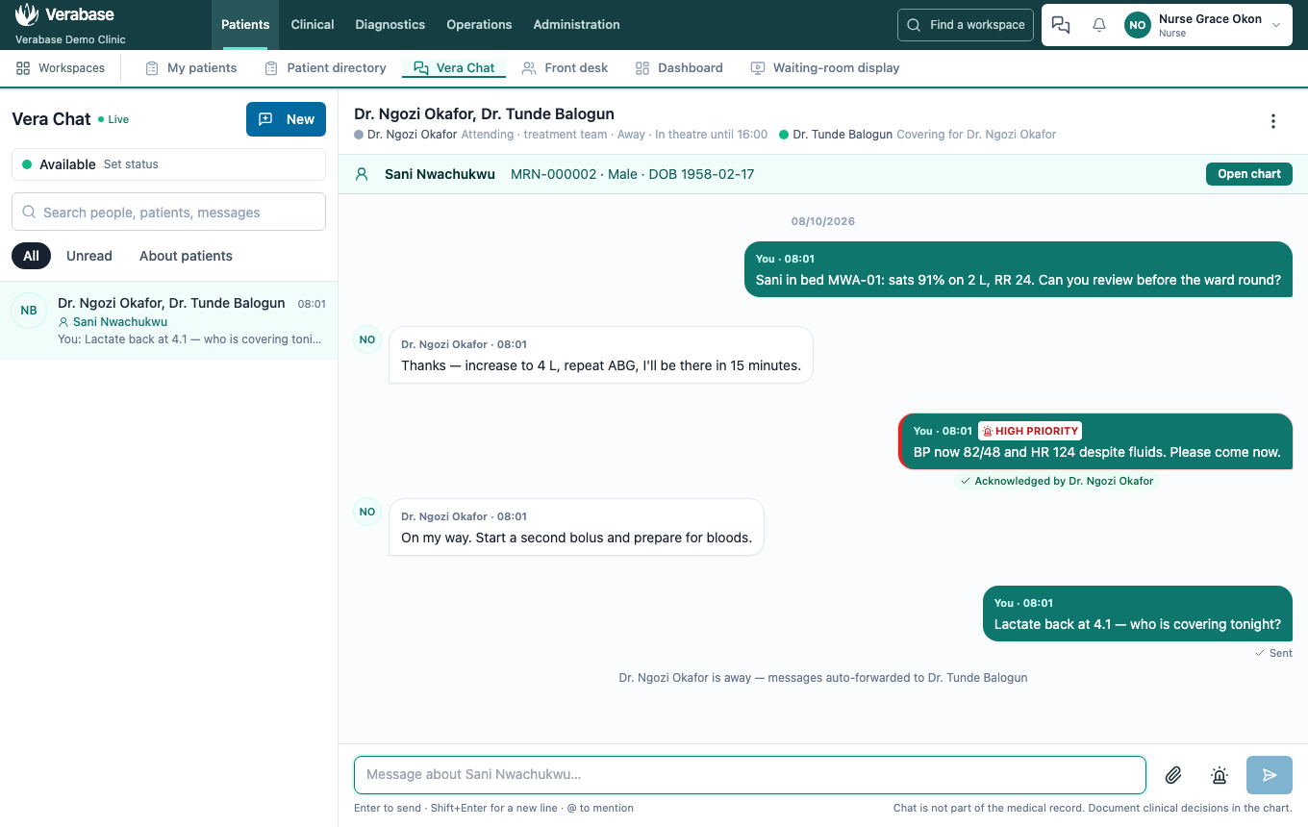Open the Clinical top menu
Viewport: 1308px width, 827px height.
(x=313, y=25)
